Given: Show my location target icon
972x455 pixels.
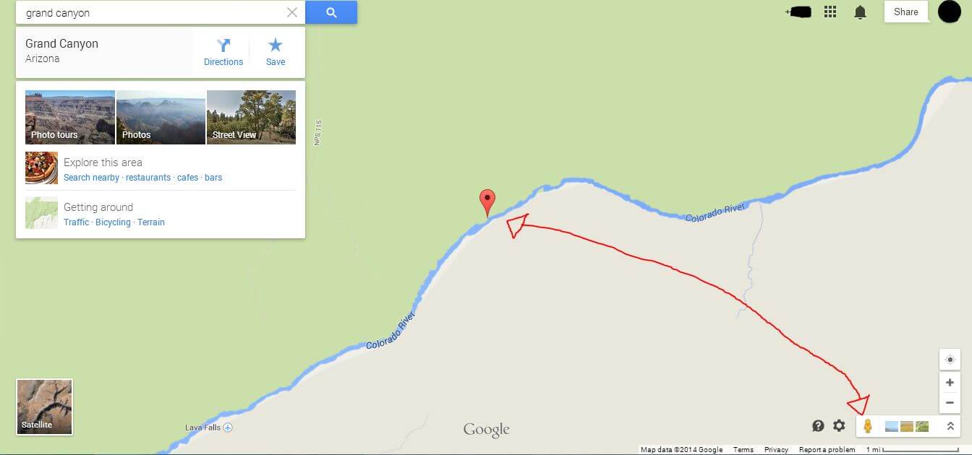Looking at the screenshot, I should coord(950,360).
